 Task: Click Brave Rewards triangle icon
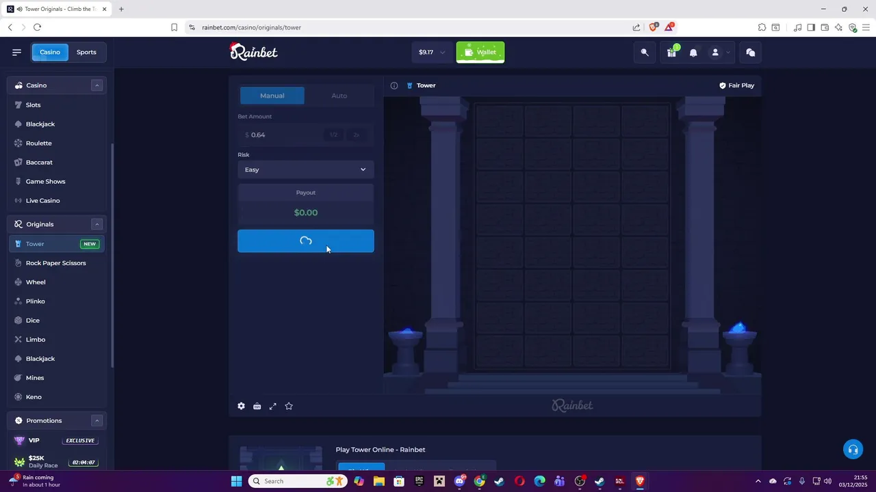pyautogui.click(x=669, y=27)
